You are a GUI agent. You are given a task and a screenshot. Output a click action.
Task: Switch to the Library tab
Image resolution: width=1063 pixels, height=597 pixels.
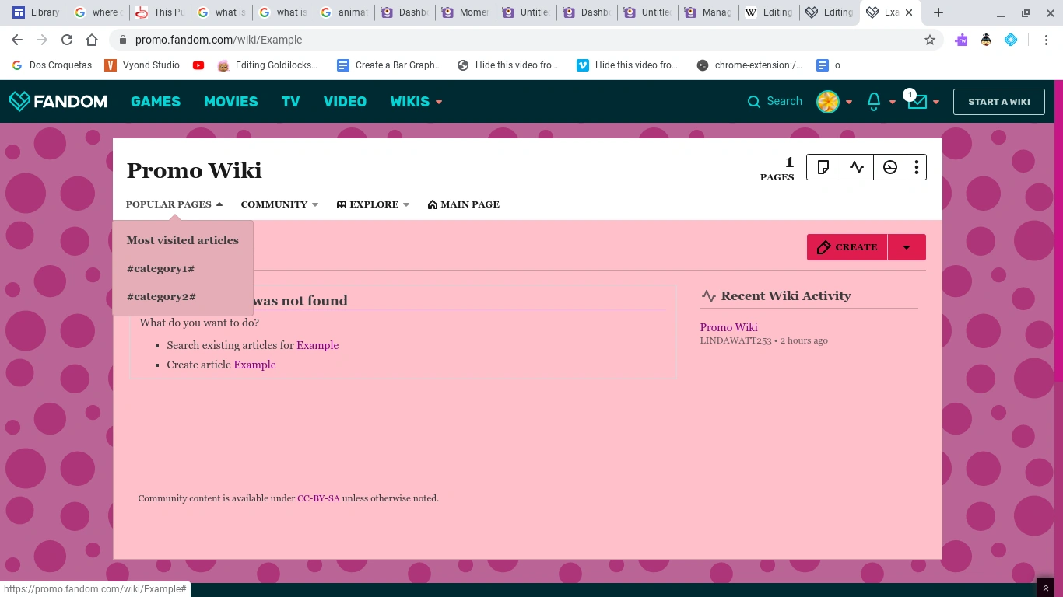pyautogui.click(x=36, y=12)
